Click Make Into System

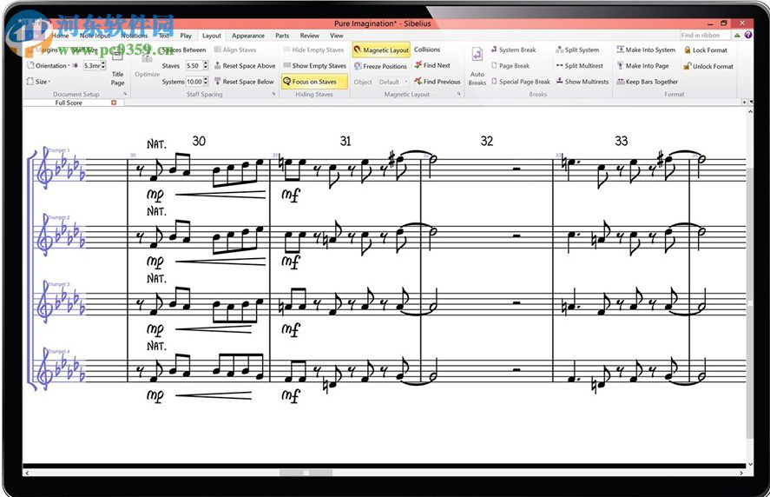click(646, 50)
